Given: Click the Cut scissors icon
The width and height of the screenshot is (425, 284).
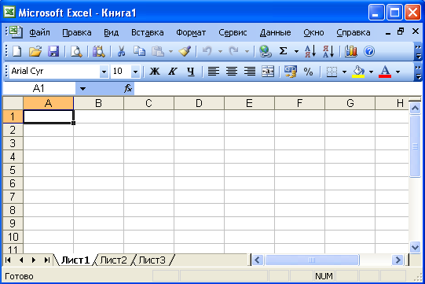Looking at the screenshot, I should (x=121, y=51).
